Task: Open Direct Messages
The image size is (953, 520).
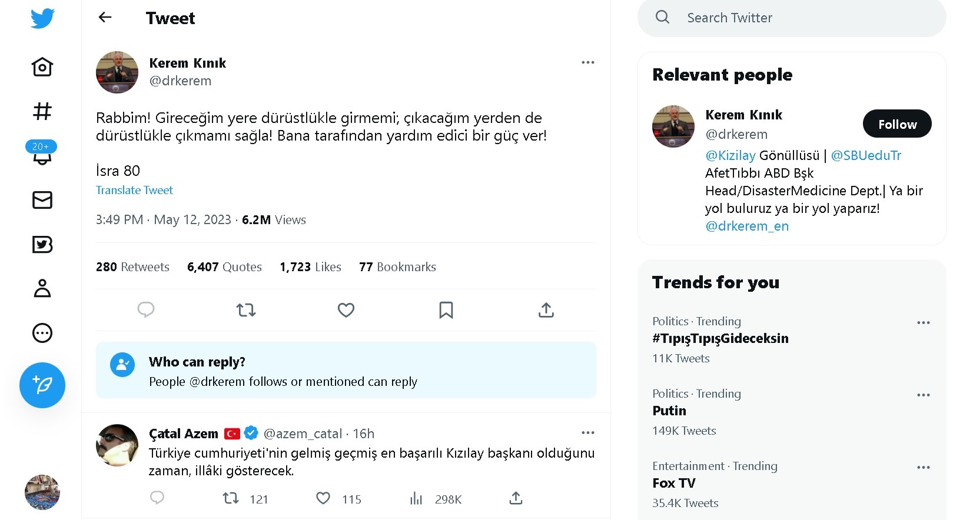Action: [x=41, y=200]
